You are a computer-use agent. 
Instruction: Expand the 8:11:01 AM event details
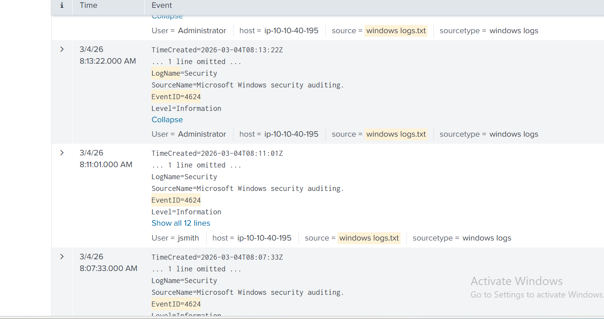pos(62,153)
